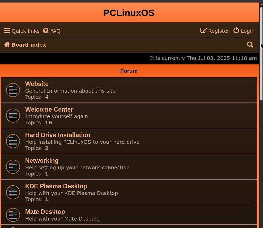Click the Board index home icon

coord(7,44)
